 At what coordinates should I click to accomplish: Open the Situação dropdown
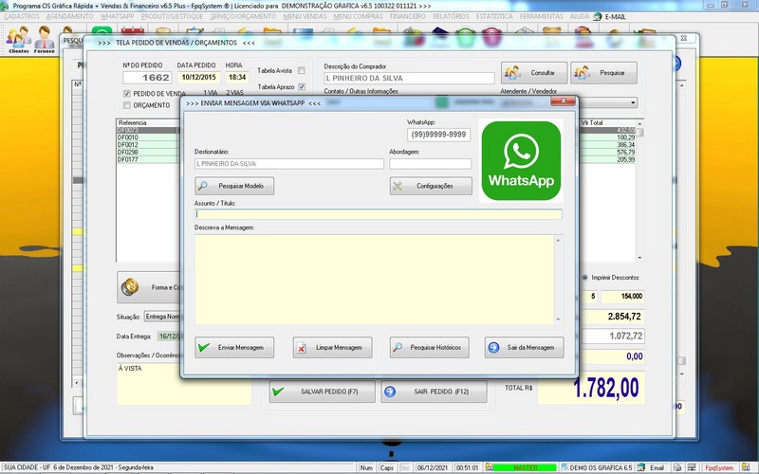pos(162,317)
